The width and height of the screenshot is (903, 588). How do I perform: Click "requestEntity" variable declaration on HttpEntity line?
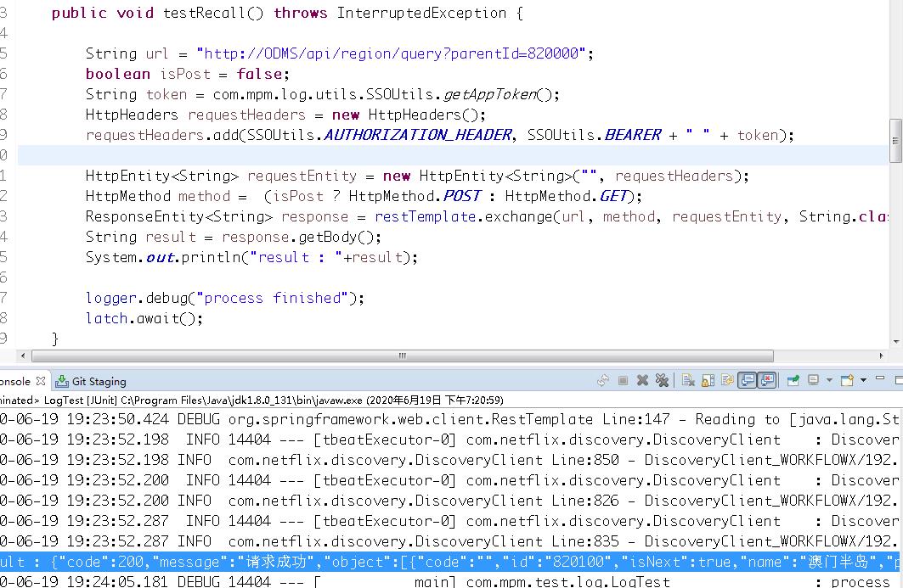[302, 176]
